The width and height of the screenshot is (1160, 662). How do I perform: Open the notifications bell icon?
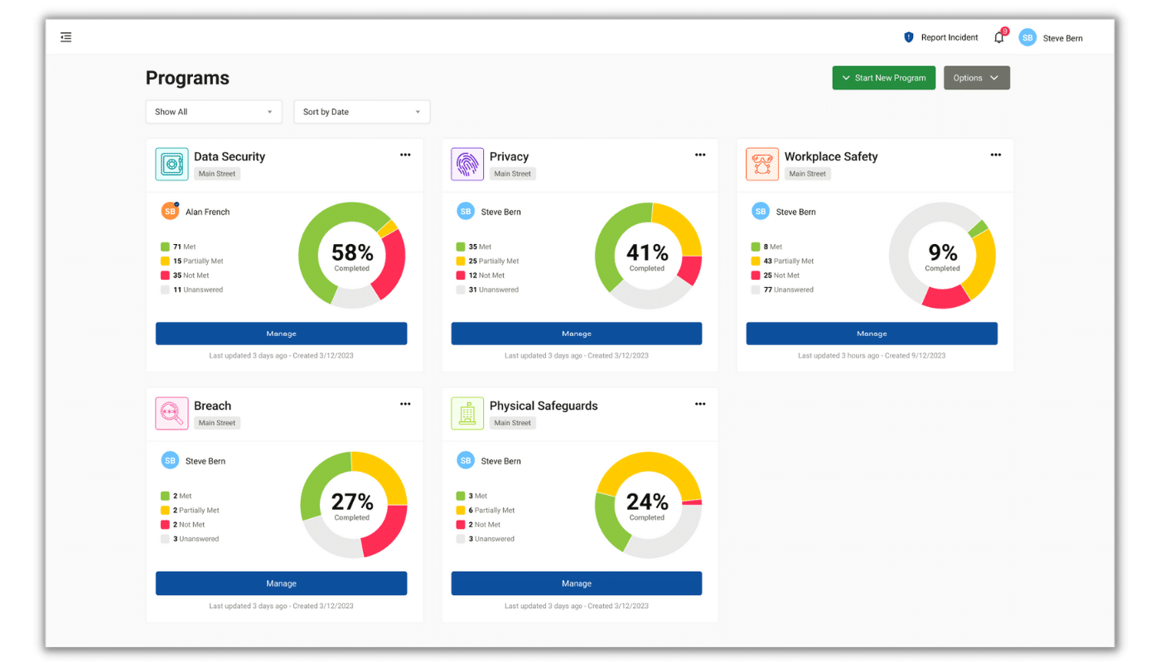[998, 37]
